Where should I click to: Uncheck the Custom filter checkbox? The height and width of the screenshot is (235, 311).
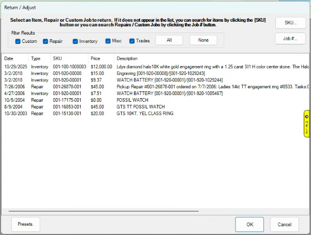click(18, 41)
